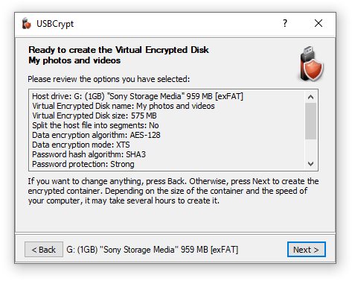Click the USBCrypt title bar text
Image resolution: width=352 pixels, height=281 pixels.
coord(55,24)
